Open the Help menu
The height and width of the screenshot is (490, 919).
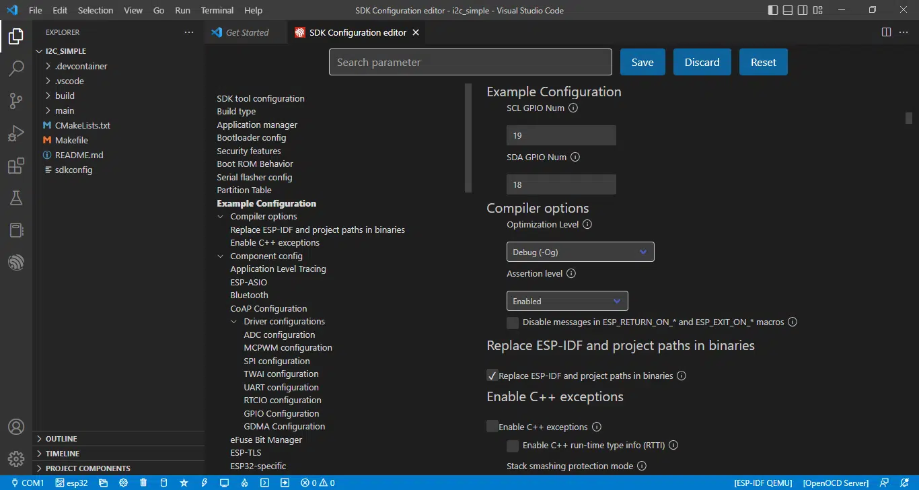click(x=254, y=10)
